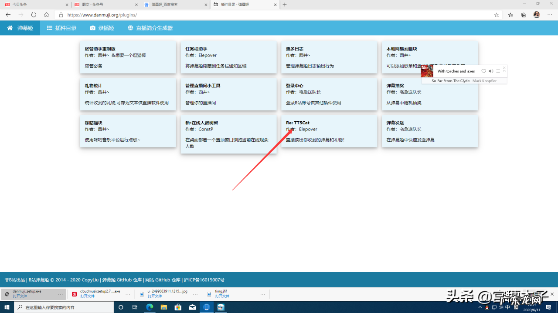
Task: Open Microsoft Store from the taskbar
Action: point(178,307)
